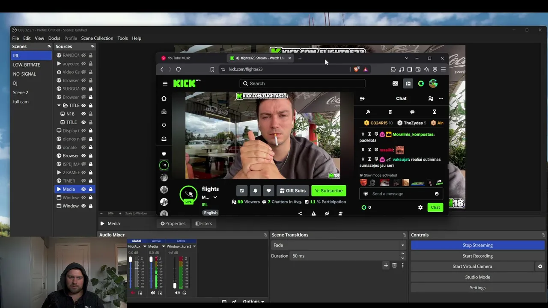Toggle lock on the donate source
The image size is (548, 308).
[x=90, y=147]
